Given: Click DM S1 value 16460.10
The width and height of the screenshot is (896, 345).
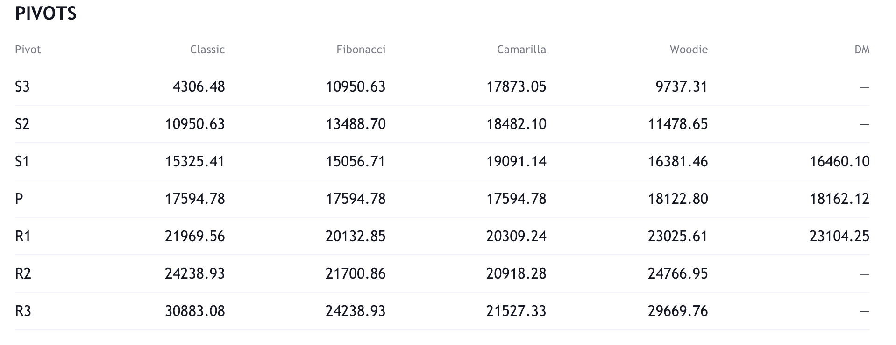Looking at the screenshot, I should (x=839, y=161).
